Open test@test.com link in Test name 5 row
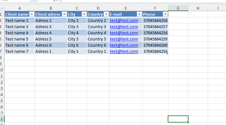Screen dimensions: 226x125 [x=124, y=39]
